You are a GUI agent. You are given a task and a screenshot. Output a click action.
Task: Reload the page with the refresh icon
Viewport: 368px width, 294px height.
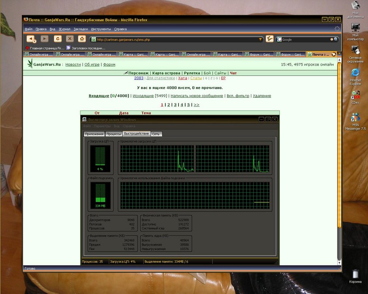click(x=57, y=38)
